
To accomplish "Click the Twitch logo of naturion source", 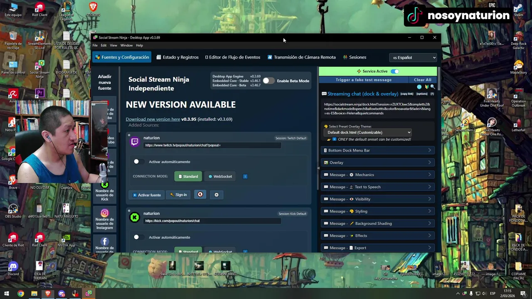I will (135, 142).
